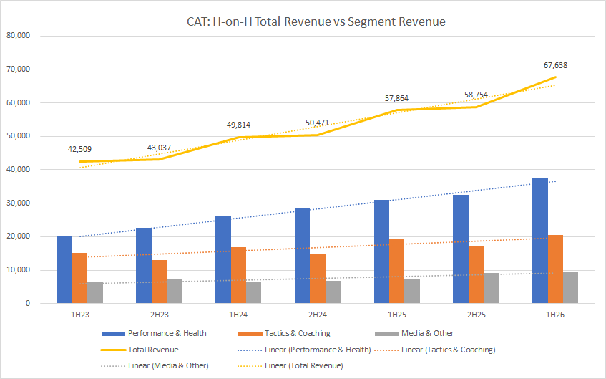Select the 49,814 data label
The height and width of the screenshot is (379, 606).
tap(238, 125)
